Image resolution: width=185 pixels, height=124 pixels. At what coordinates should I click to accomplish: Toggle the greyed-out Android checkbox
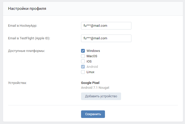tap(83, 67)
